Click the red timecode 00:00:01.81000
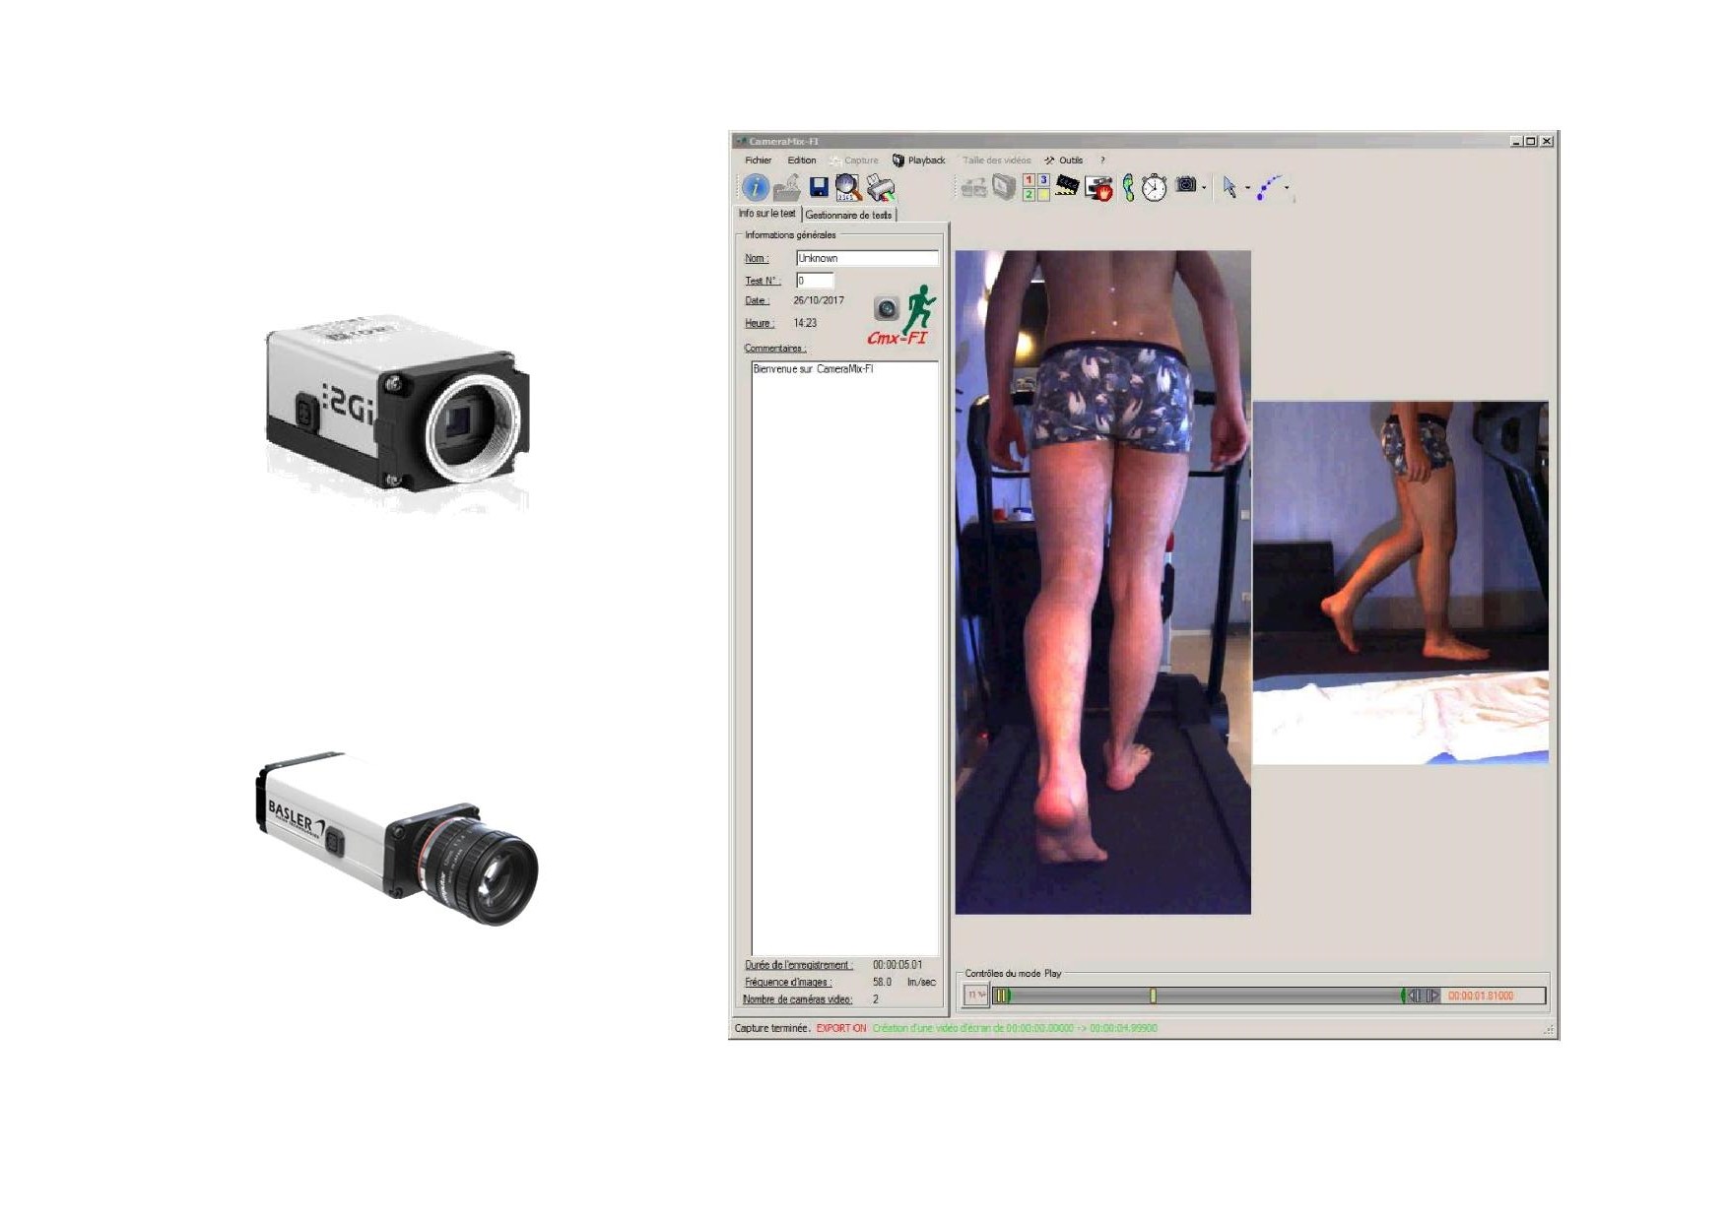Screen dimensions: 1728x1221 (1481, 996)
